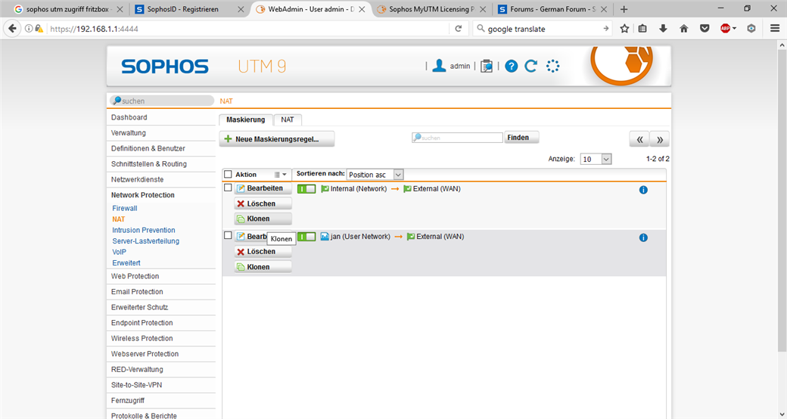Clone the jan (User Network) rule

(x=263, y=267)
